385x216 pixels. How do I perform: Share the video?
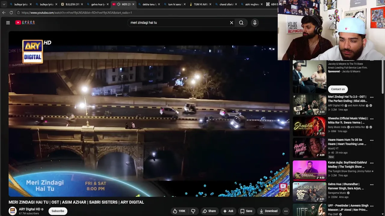pos(209,211)
